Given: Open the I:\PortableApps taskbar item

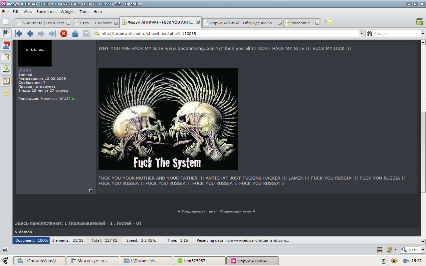Looking at the screenshot, I should [39, 261].
